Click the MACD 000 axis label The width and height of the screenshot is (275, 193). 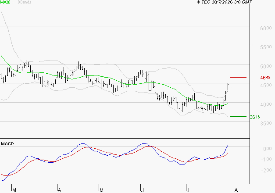coord(267,149)
